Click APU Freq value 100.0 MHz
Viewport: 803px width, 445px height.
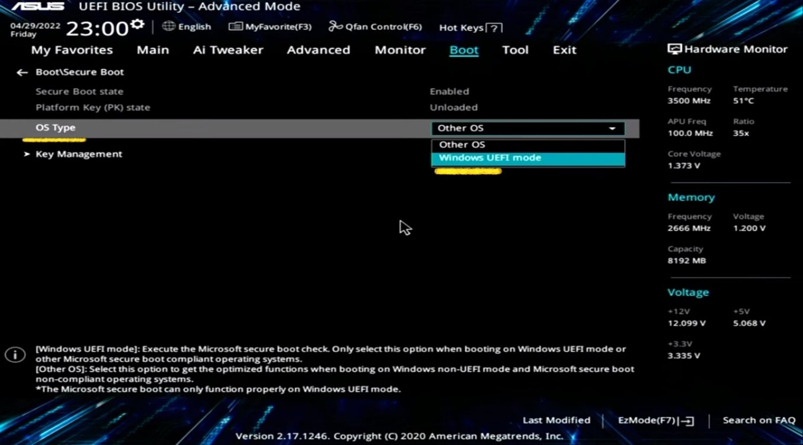pyautogui.click(x=690, y=133)
